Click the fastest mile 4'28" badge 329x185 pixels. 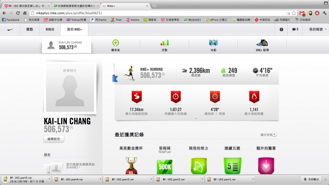click(x=215, y=97)
